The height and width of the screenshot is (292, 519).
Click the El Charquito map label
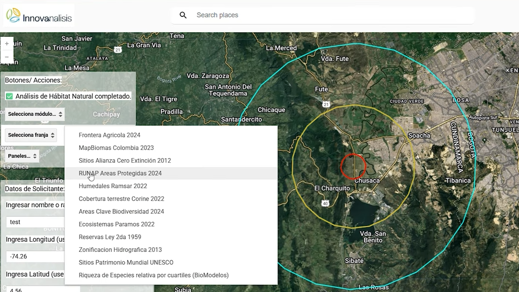(x=332, y=188)
